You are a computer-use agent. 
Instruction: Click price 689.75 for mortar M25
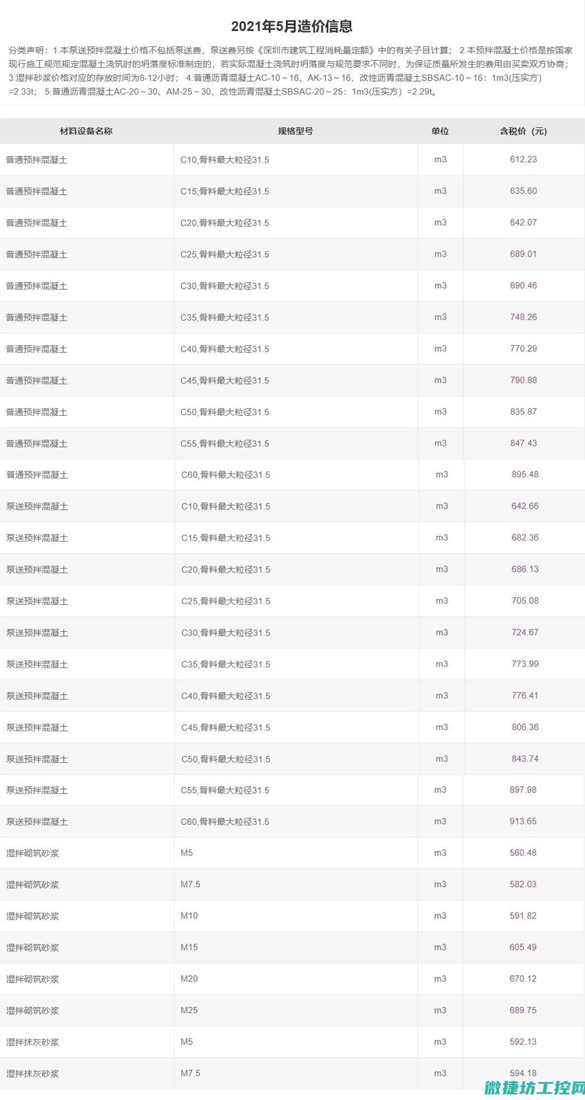point(523,1010)
